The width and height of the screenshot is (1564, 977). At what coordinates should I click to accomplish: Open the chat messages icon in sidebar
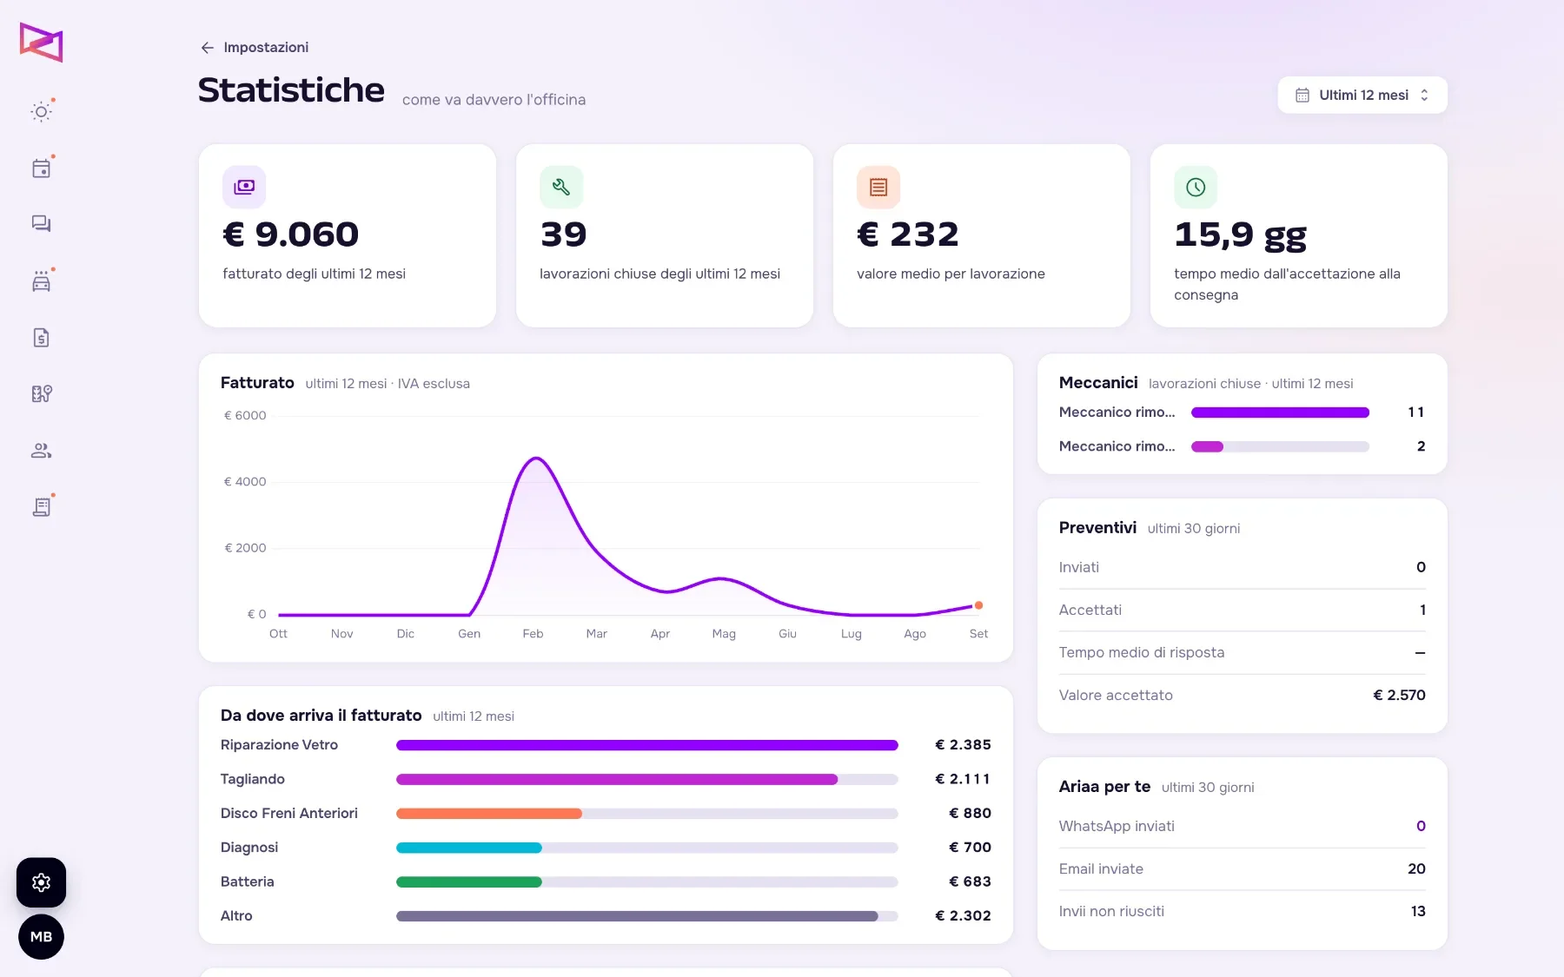pyautogui.click(x=41, y=224)
